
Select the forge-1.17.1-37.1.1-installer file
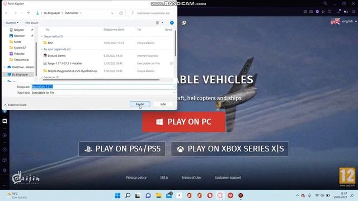click(65, 63)
